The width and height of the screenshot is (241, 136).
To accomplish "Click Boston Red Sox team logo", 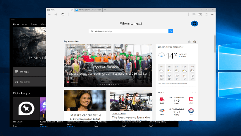I will [162, 99].
